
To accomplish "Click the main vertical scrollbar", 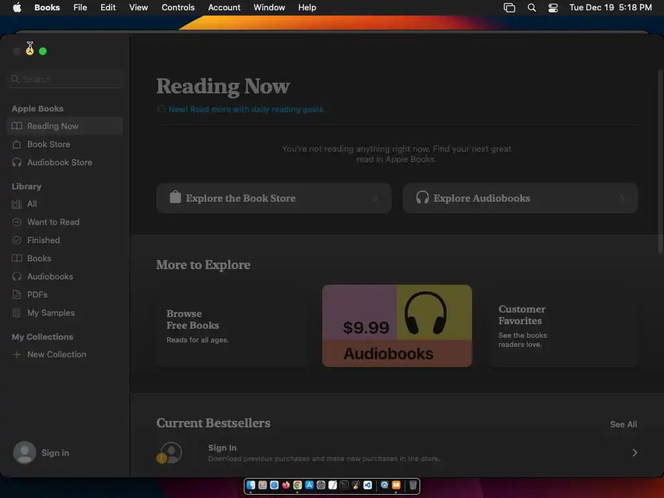I will point(660,161).
